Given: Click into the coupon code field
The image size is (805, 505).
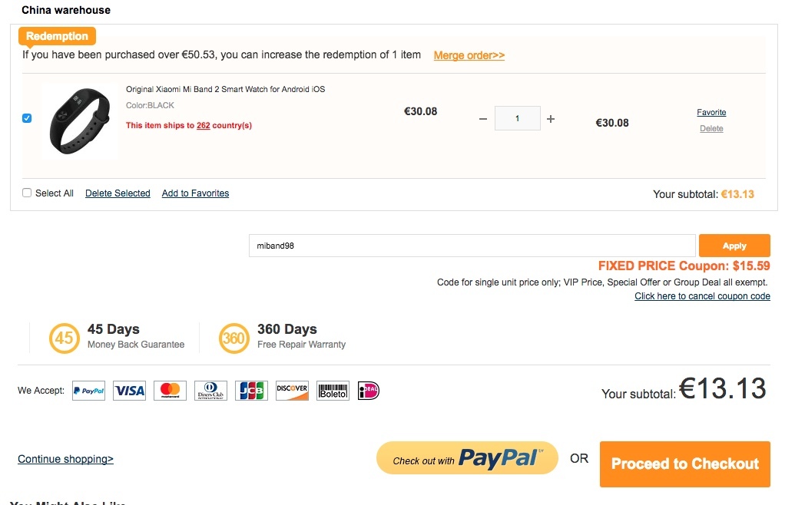Looking at the screenshot, I should click(x=472, y=246).
